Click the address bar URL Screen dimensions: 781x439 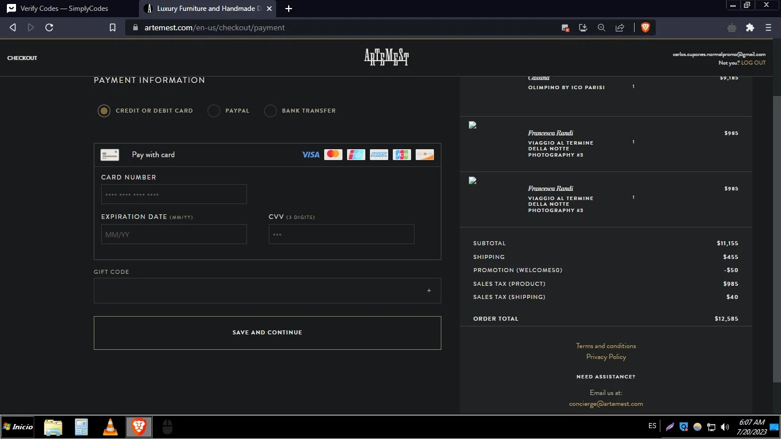214,27
